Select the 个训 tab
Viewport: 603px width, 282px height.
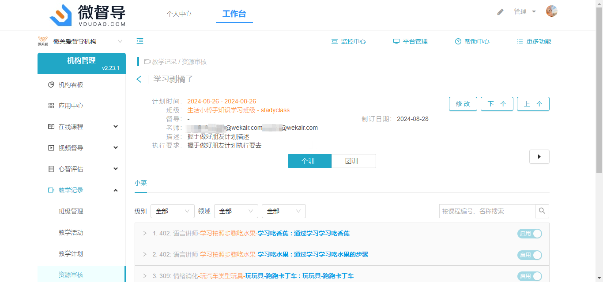[x=309, y=161]
